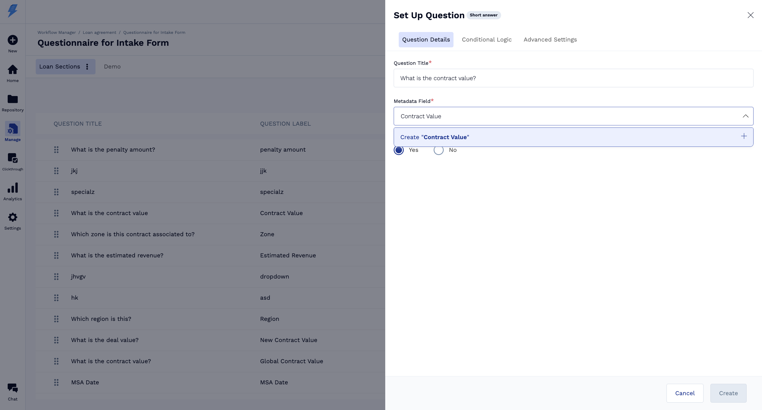Click the Cancel button
The image size is (762, 410).
coord(684,393)
